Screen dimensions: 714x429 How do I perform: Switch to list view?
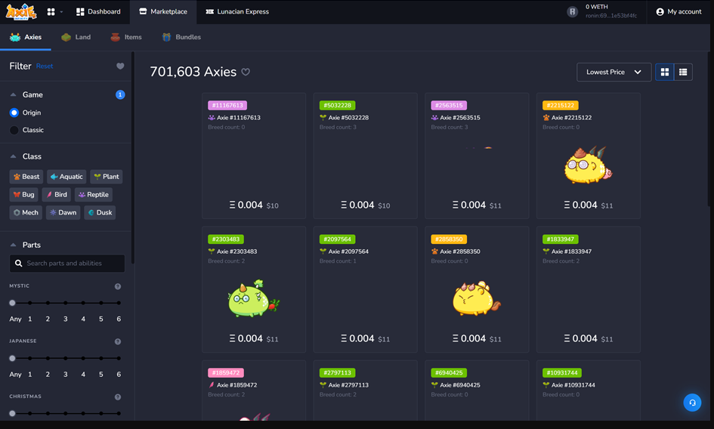point(683,72)
